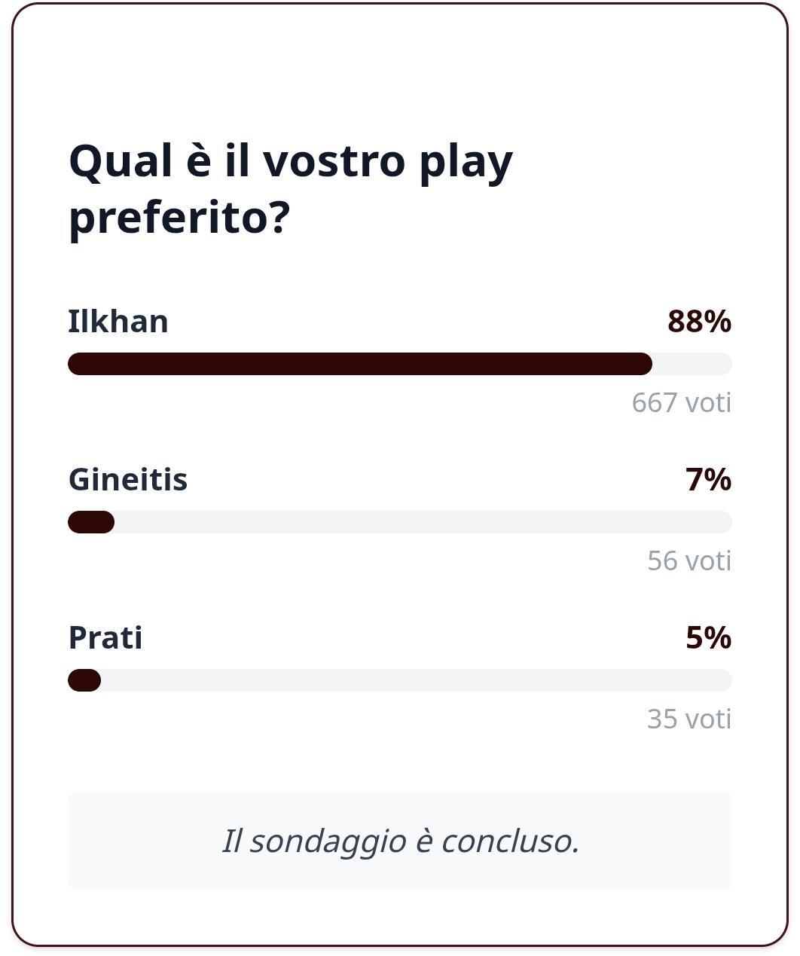Click the filled part of Gineitis bar

91,522
